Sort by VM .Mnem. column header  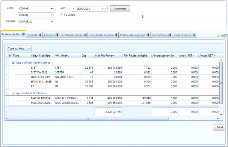pyautogui.click(x=68, y=55)
